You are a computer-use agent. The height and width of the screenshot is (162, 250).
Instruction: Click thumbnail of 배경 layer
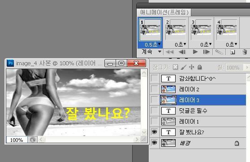coord(168,143)
